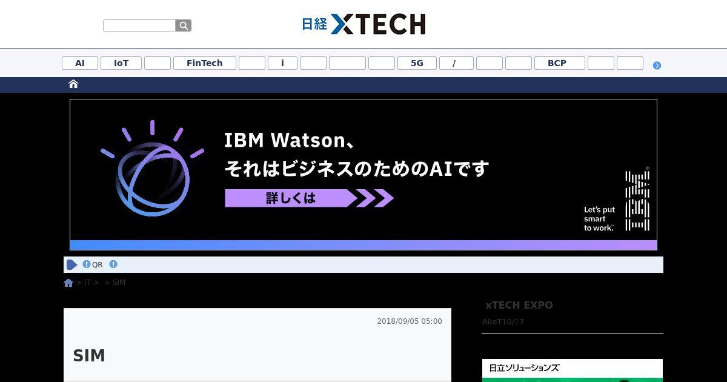The image size is (727, 382).
Task: Open the Nikkei xTECH logo homepage
Action: coord(363,24)
